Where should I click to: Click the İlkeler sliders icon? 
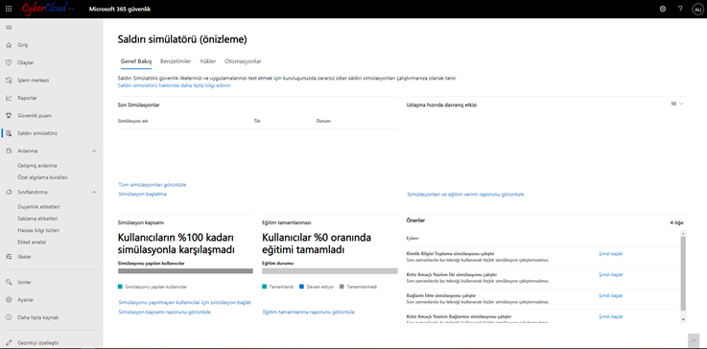pos(9,257)
